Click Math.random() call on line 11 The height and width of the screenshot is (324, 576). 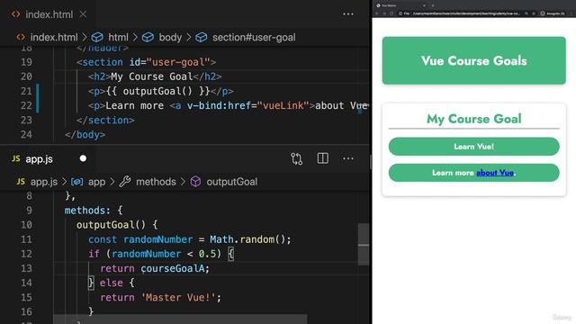point(247,239)
